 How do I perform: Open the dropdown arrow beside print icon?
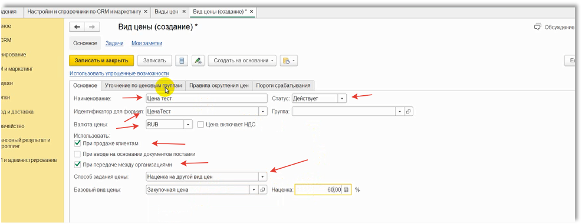(294, 61)
